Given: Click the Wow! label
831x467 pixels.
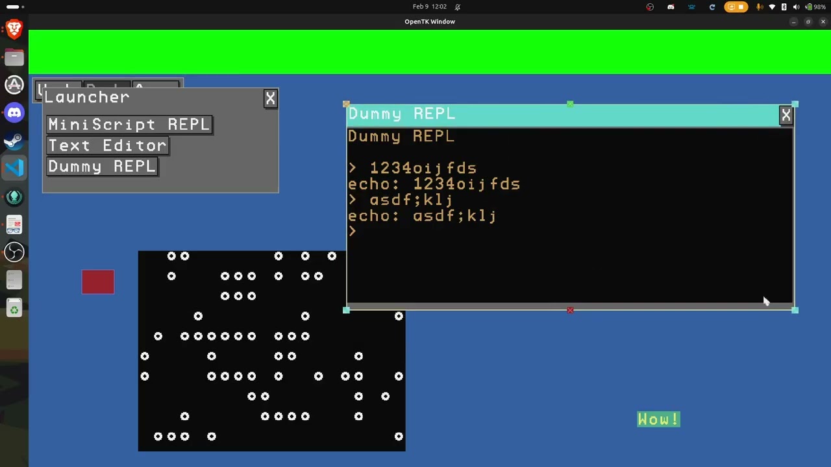Looking at the screenshot, I should [x=658, y=420].
